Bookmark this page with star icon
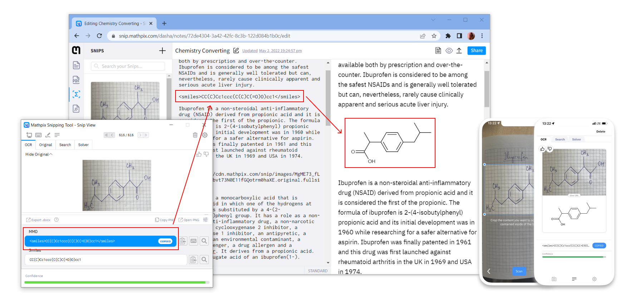 click(434, 36)
